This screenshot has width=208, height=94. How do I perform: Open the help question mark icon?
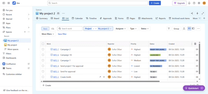point(194,3)
